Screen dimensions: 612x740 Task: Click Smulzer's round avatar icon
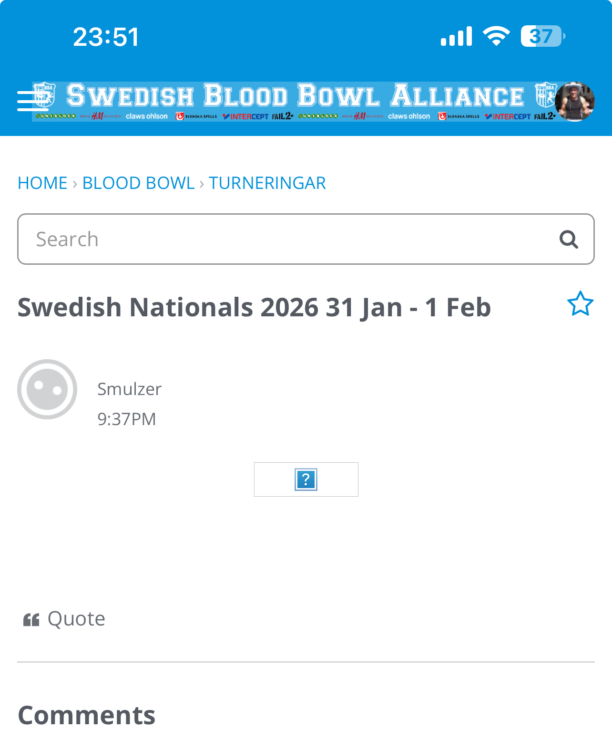pyautogui.click(x=47, y=389)
